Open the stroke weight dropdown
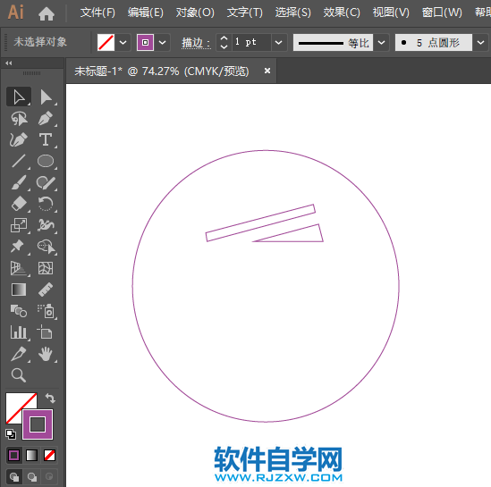This screenshot has height=487, width=491. click(x=279, y=42)
